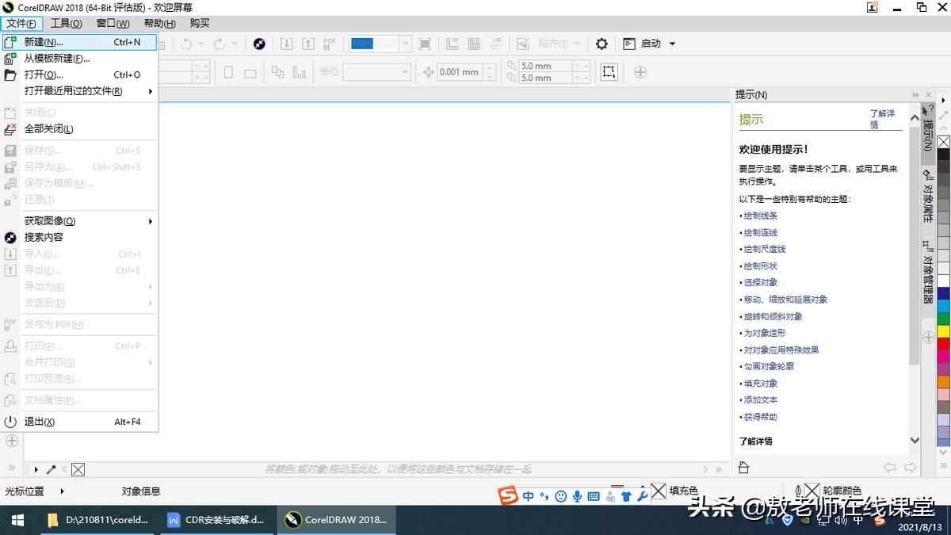The height and width of the screenshot is (535, 951).
Task: Click the home icon in hints panel
Action: [x=743, y=468]
